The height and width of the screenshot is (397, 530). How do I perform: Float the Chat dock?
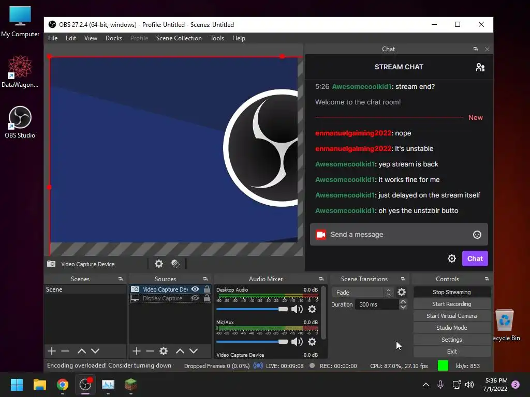[x=476, y=49]
